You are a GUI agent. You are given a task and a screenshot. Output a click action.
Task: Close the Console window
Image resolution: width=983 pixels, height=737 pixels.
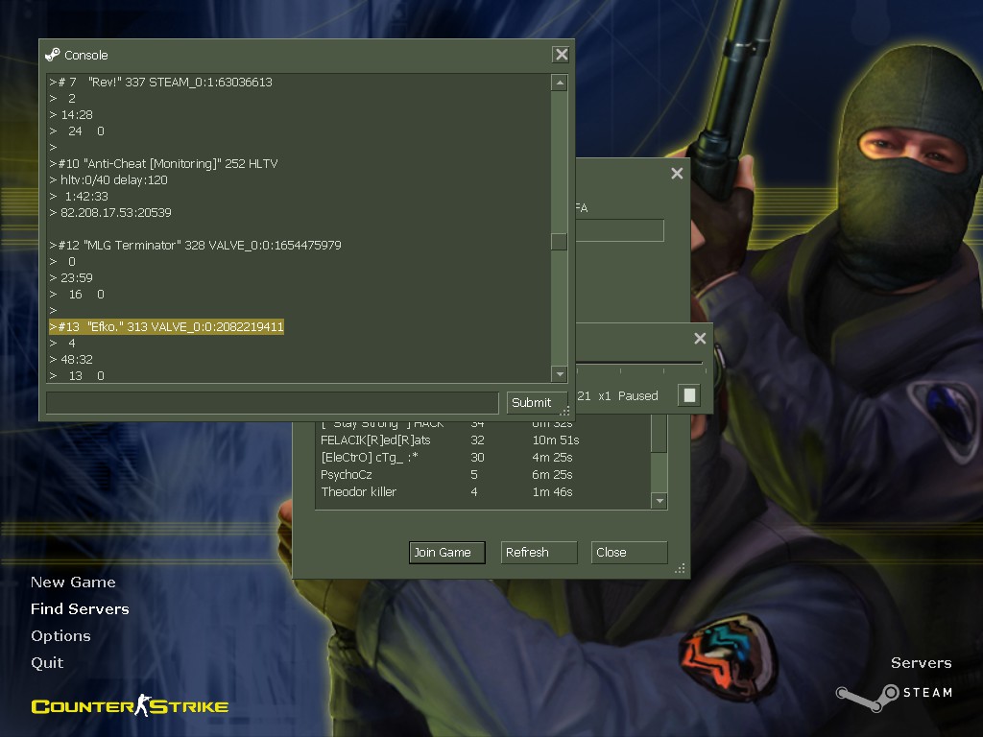tap(561, 55)
